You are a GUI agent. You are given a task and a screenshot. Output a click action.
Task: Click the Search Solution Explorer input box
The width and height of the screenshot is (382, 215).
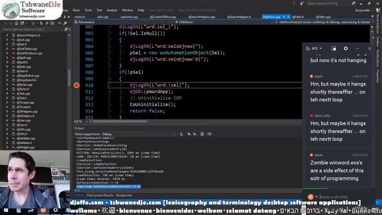tap(33, 29)
